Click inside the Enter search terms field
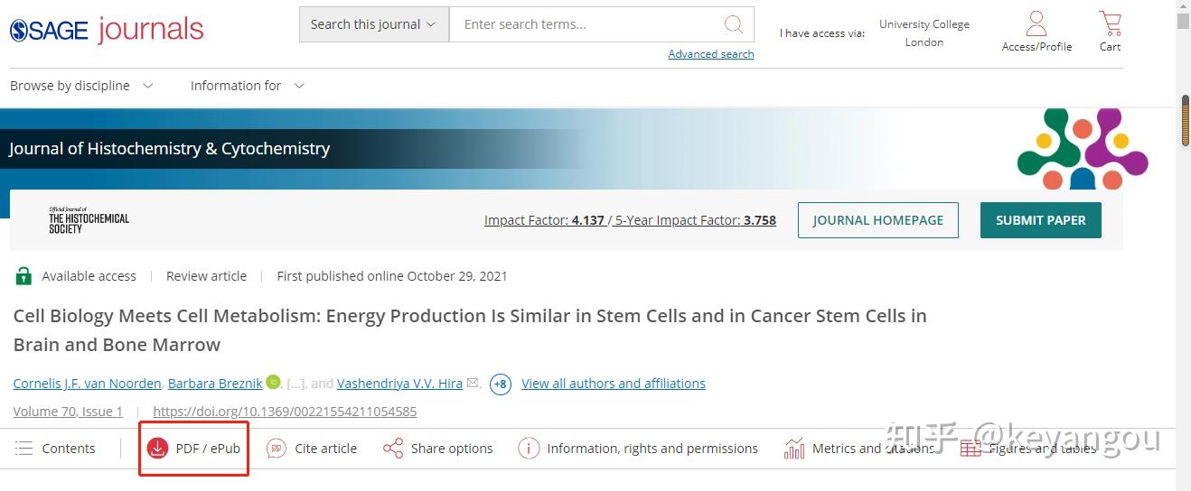The image size is (1191, 491). (x=585, y=24)
